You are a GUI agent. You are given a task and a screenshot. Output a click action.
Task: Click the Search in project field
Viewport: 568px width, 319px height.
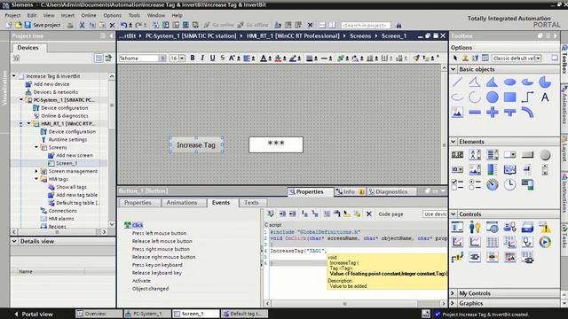point(366,26)
